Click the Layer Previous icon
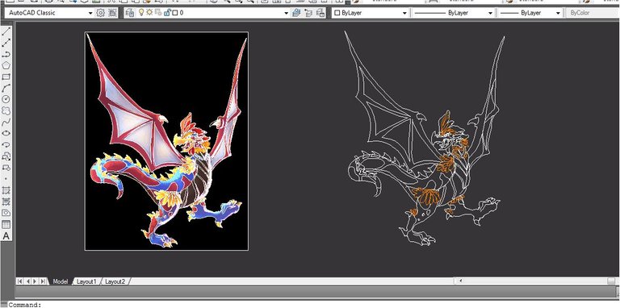The width and height of the screenshot is (620, 308). tap(308, 13)
